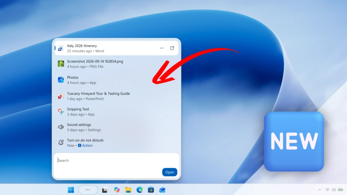The width and height of the screenshot is (347, 195).
Task: Open Sound settings result
Action: tap(117, 127)
